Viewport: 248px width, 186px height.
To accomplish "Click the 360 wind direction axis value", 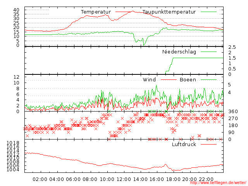I will coord(233,112).
